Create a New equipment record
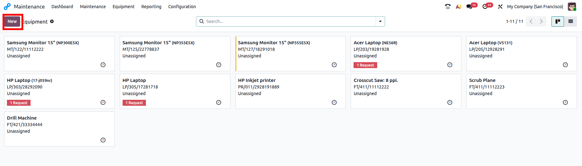 [12, 21]
